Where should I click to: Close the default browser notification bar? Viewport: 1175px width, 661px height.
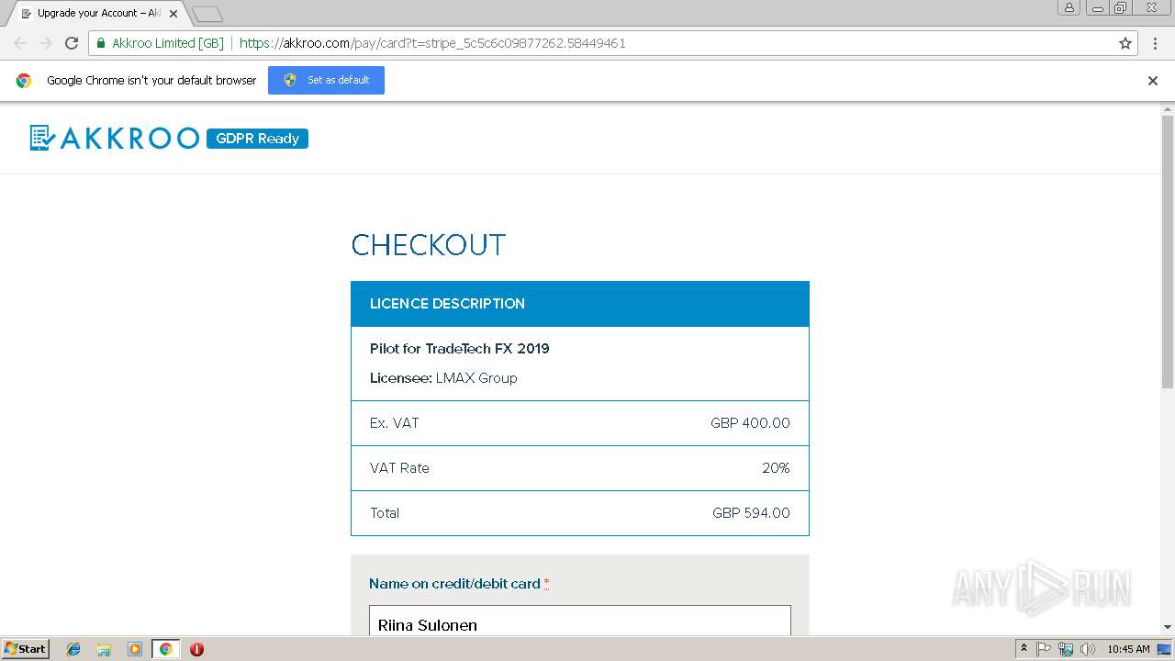pos(1153,81)
